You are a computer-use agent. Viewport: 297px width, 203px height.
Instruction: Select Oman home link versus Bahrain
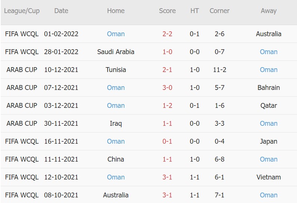(116, 88)
